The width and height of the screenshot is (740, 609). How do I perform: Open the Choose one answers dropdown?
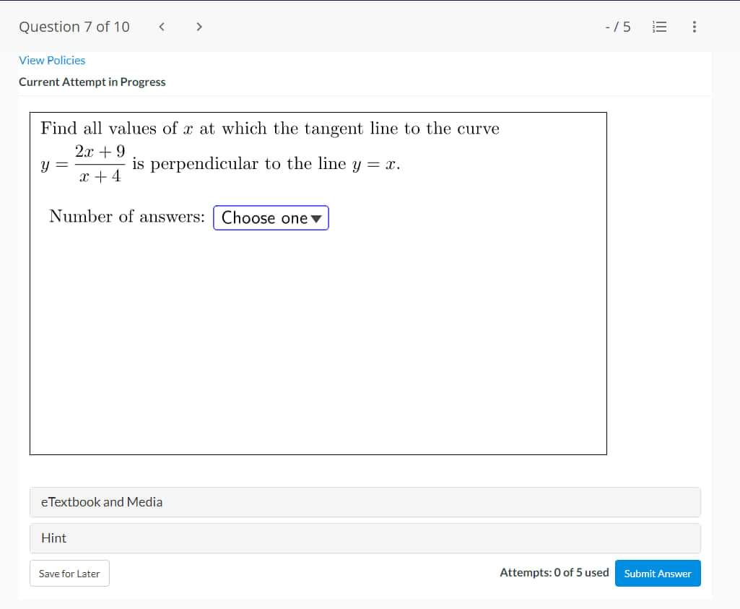[271, 217]
